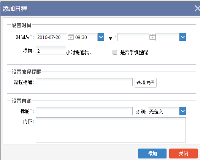The height and width of the screenshot is (160, 200).
Task: Close the 添加日程 dialog with X icon
Action: click(197, 9)
